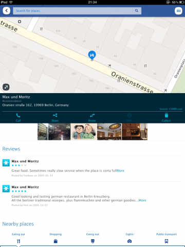Viewport: 185px width, 247px height.
Task: Collect this place
Action: [x=166, y=117]
